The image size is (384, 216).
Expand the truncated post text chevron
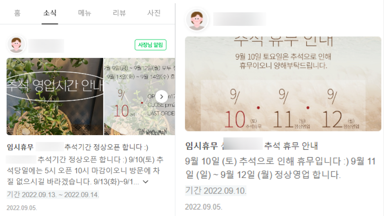(x=146, y=182)
